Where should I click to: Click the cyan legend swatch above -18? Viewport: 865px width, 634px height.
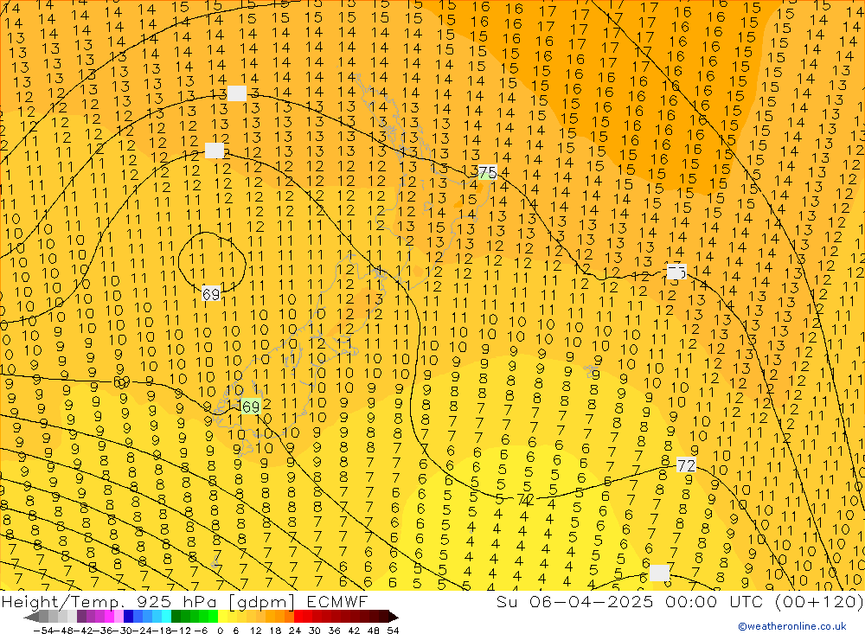click(166, 616)
